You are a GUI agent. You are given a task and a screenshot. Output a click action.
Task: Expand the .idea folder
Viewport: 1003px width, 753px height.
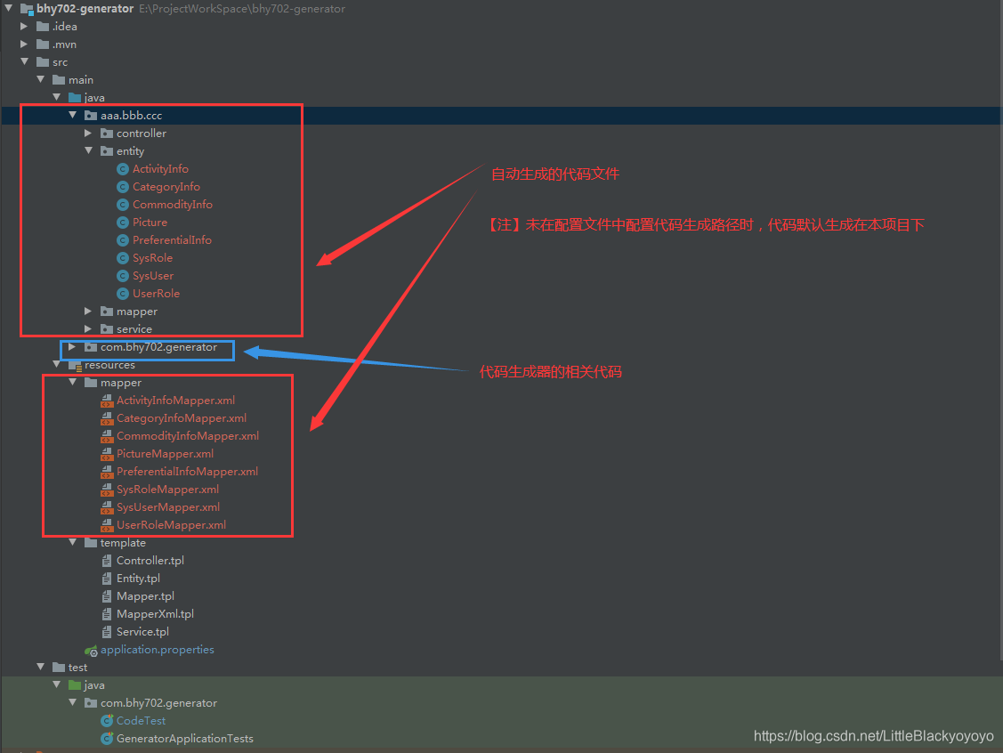[x=24, y=27]
